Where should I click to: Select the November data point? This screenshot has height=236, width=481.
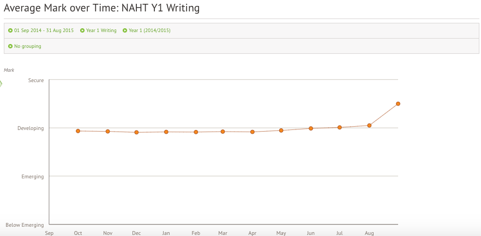(x=108, y=132)
